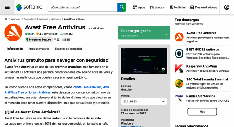This screenshot has height=127, width=234.
Task: Click Kaspersky Anti-Virus icon
Action: coord(179,68)
